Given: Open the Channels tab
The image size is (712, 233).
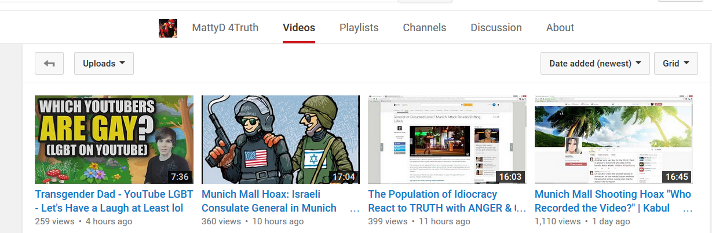Looking at the screenshot, I should pos(425,28).
